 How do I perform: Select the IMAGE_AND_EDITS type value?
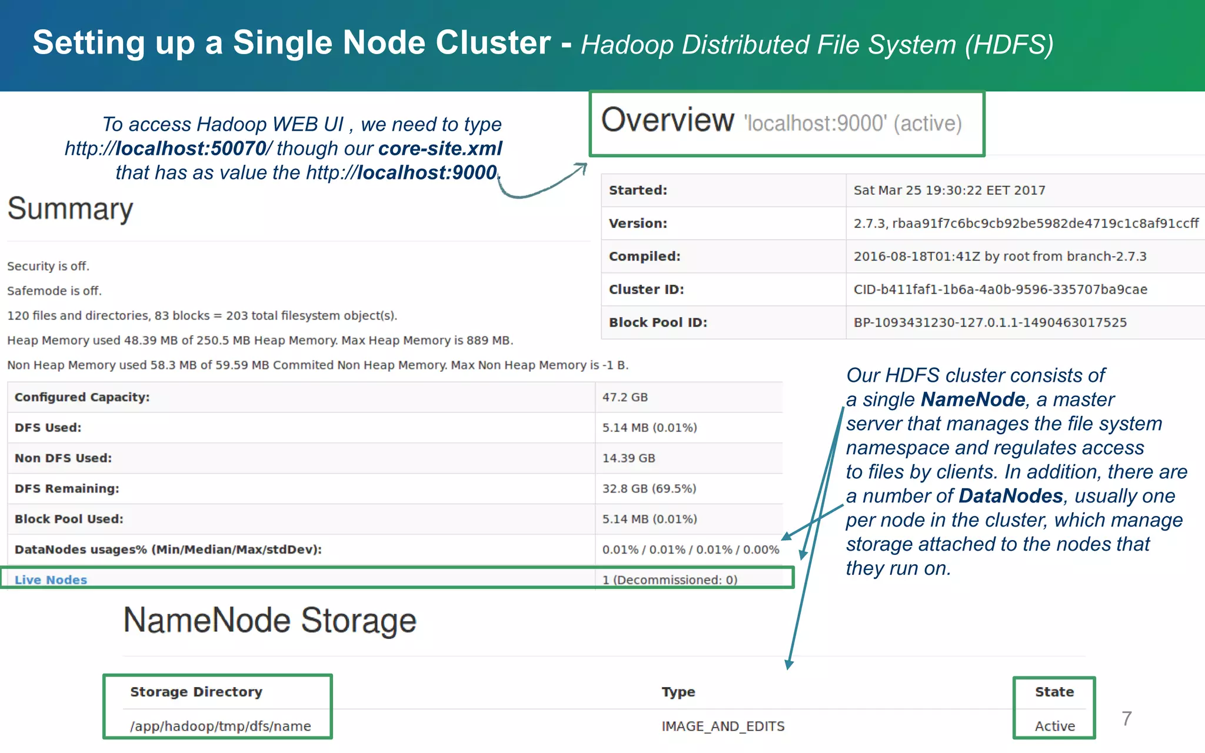[x=723, y=726]
